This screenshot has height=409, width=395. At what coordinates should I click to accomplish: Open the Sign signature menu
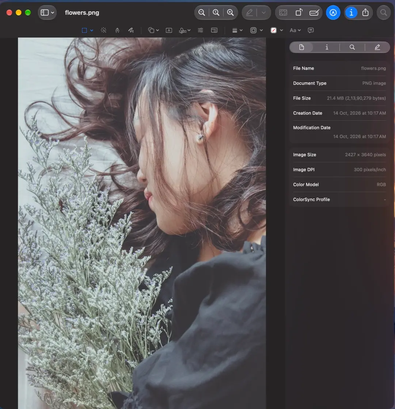[185, 30]
